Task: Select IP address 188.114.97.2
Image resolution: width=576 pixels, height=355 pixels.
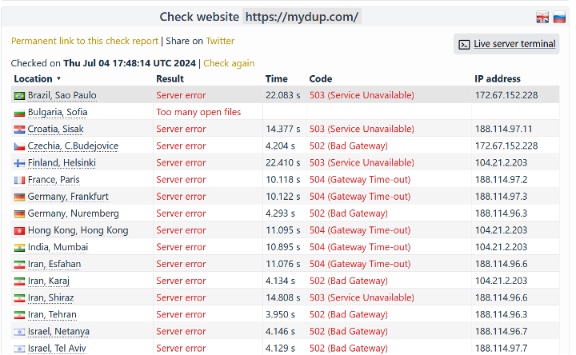Action: pyautogui.click(x=501, y=180)
